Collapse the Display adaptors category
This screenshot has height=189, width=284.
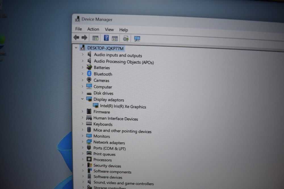[x=82, y=99]
